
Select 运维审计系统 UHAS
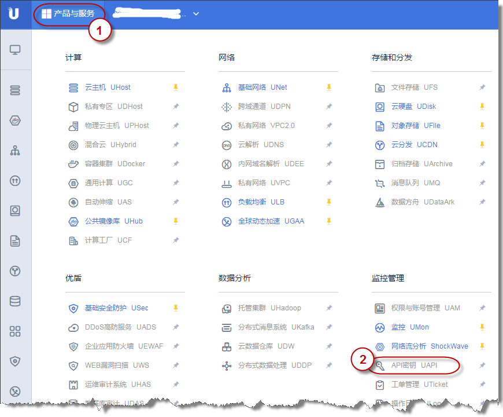[118, 385]
